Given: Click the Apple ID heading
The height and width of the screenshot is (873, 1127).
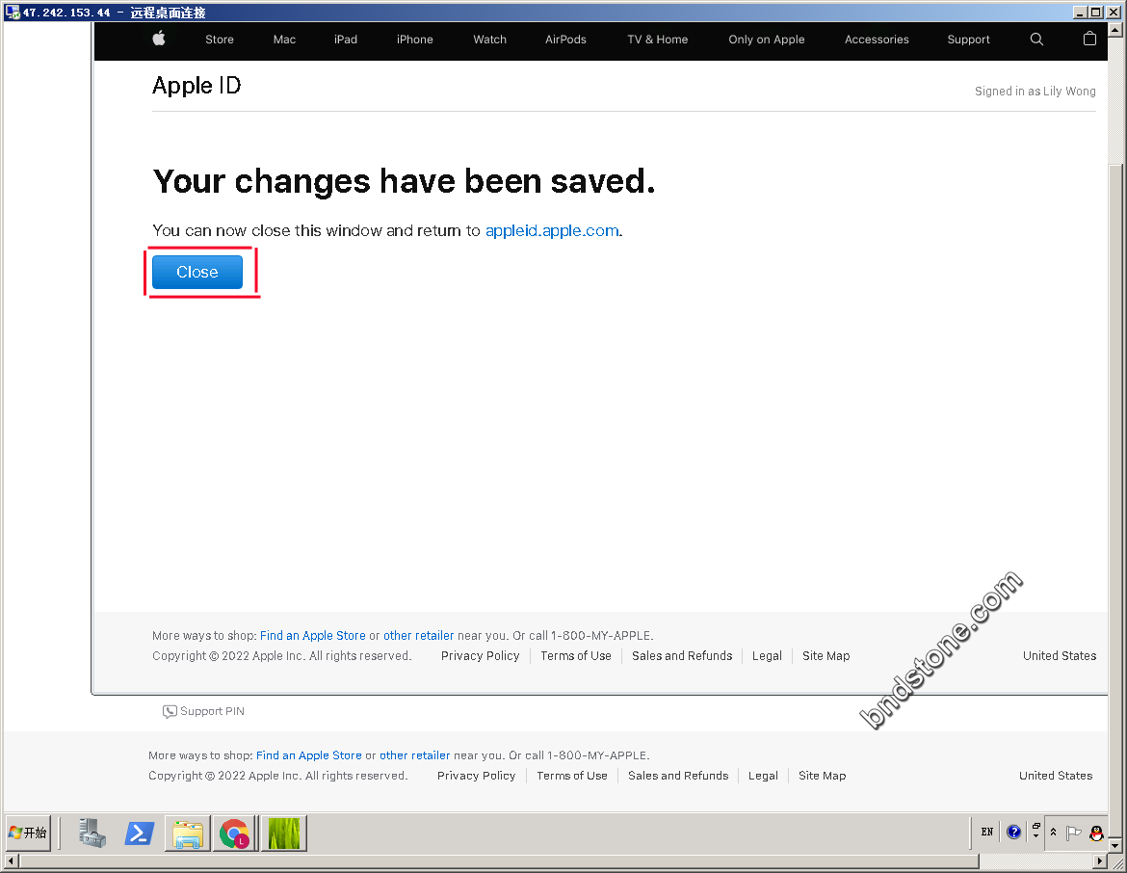Looking at the screenshot, I should 197,86.
